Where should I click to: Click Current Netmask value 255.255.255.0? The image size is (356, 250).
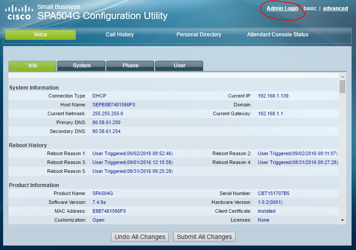(108, 113)
